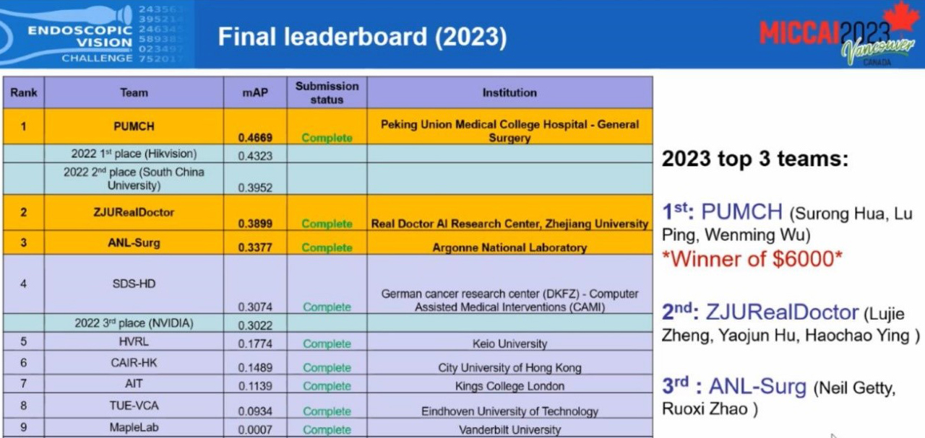Click 'Complete' status in ZJURealDoctor row
Viewport: 925px width, 438px height.
[x=327, y=224]
